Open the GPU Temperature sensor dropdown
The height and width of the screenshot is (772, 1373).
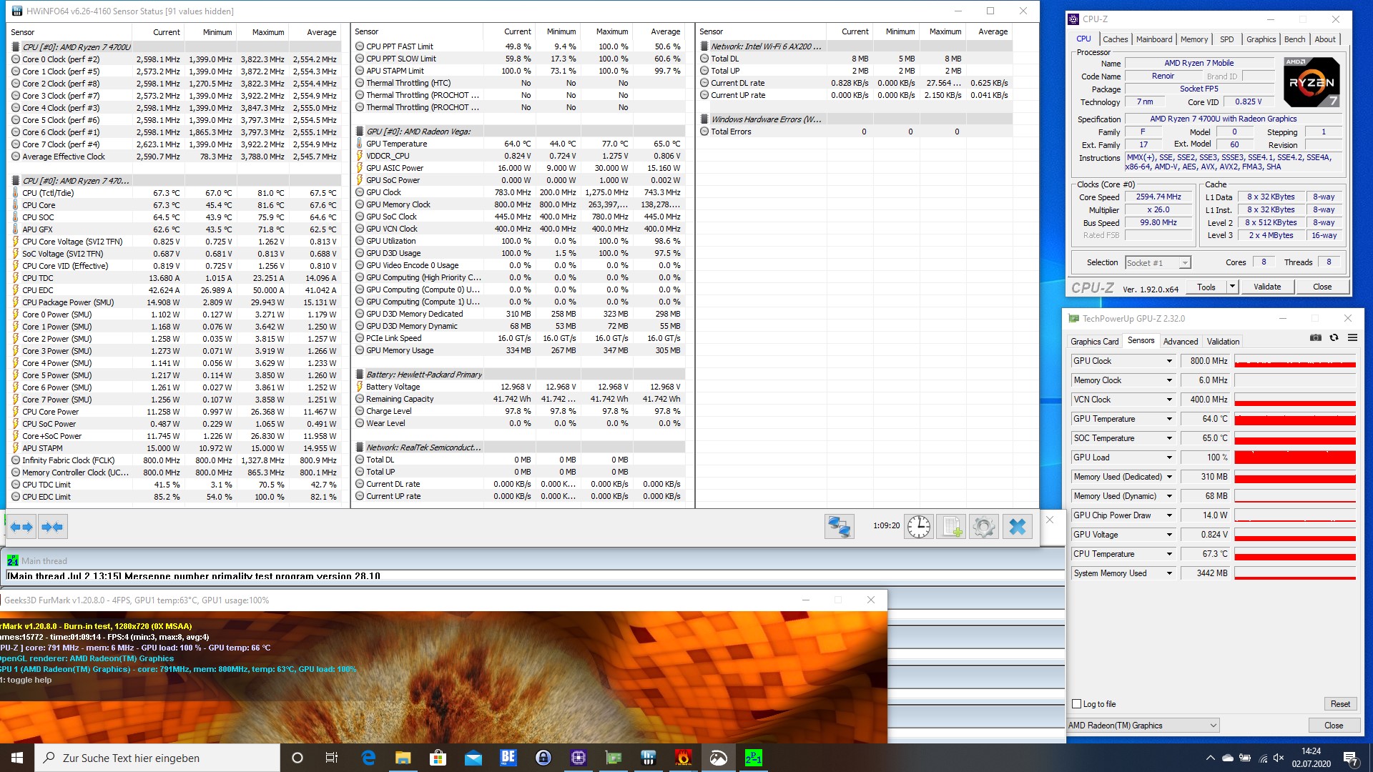(1169, 419)
